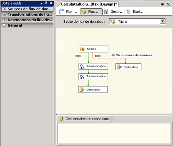Image resolution: width=173 pixels, height=146 pixels.
Task: Select the bottom Destination component
Action: [93, 89]
